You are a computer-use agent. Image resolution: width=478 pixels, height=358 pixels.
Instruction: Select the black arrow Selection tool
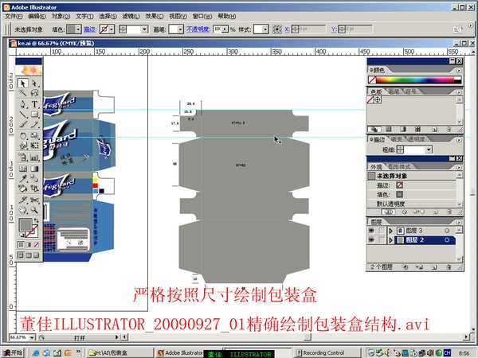click(x=23, y=83)
